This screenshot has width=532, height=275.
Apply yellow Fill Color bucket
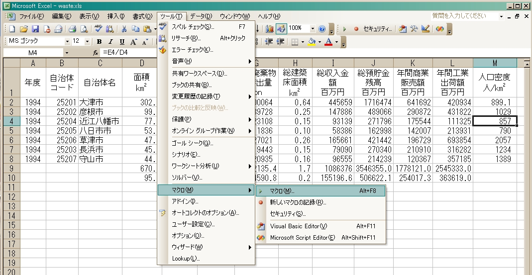click(312, 42)
